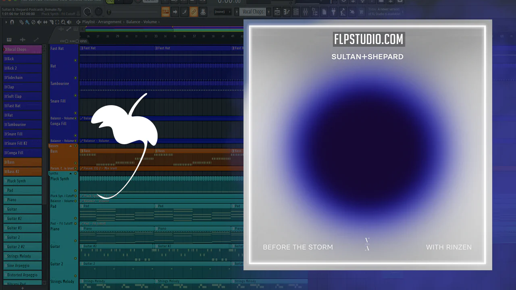The width and height of the screenshot is (516, 290).
Task: Click the direct-to-playlist arrow toolbar button
Action: click(175, 12)
